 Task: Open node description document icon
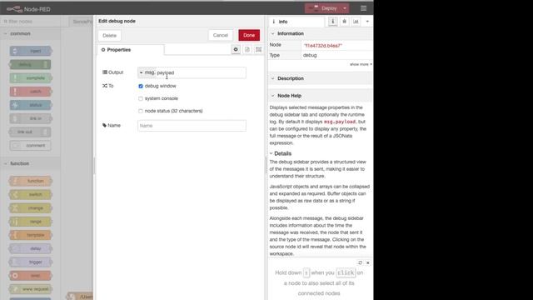[247, 50]
